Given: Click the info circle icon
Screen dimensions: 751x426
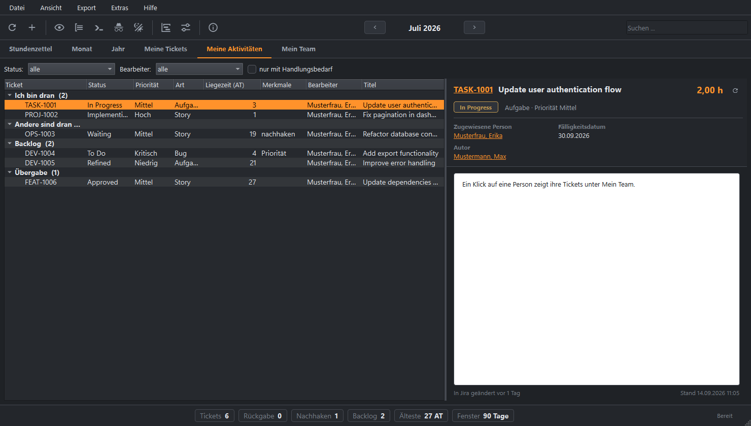Looking at the screenshot, I should (213, 27).
